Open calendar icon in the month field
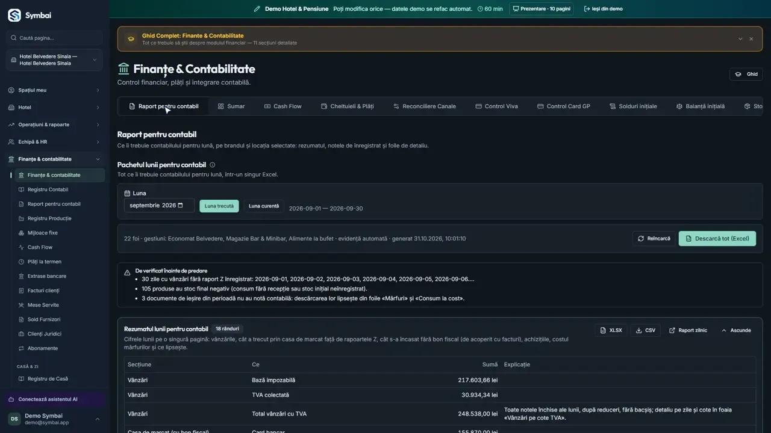Viewport: 771px width, 433px height. pyautogui.click(x=180, y=205)
